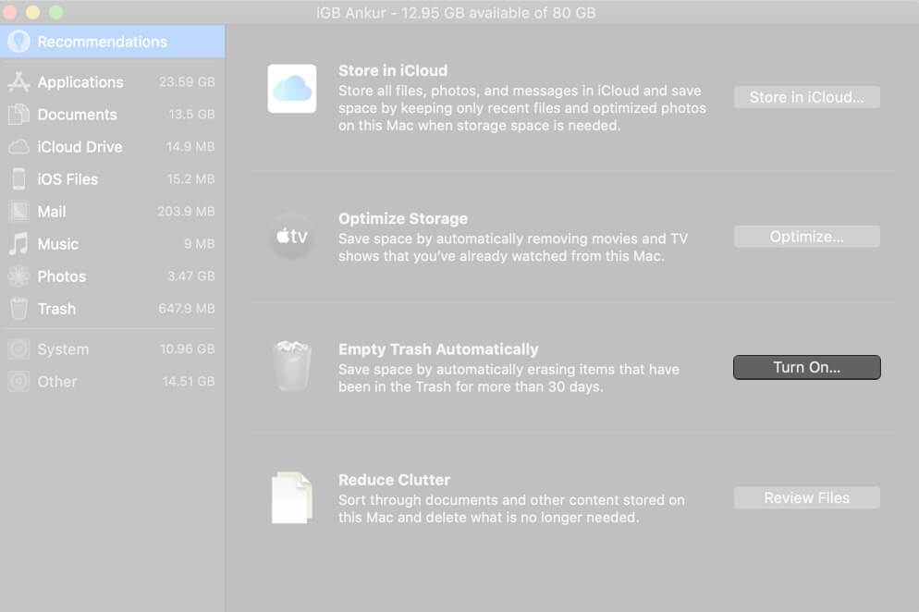
Task: Click the 203.9 MB Mail size
Action: (x=187, y=211)
